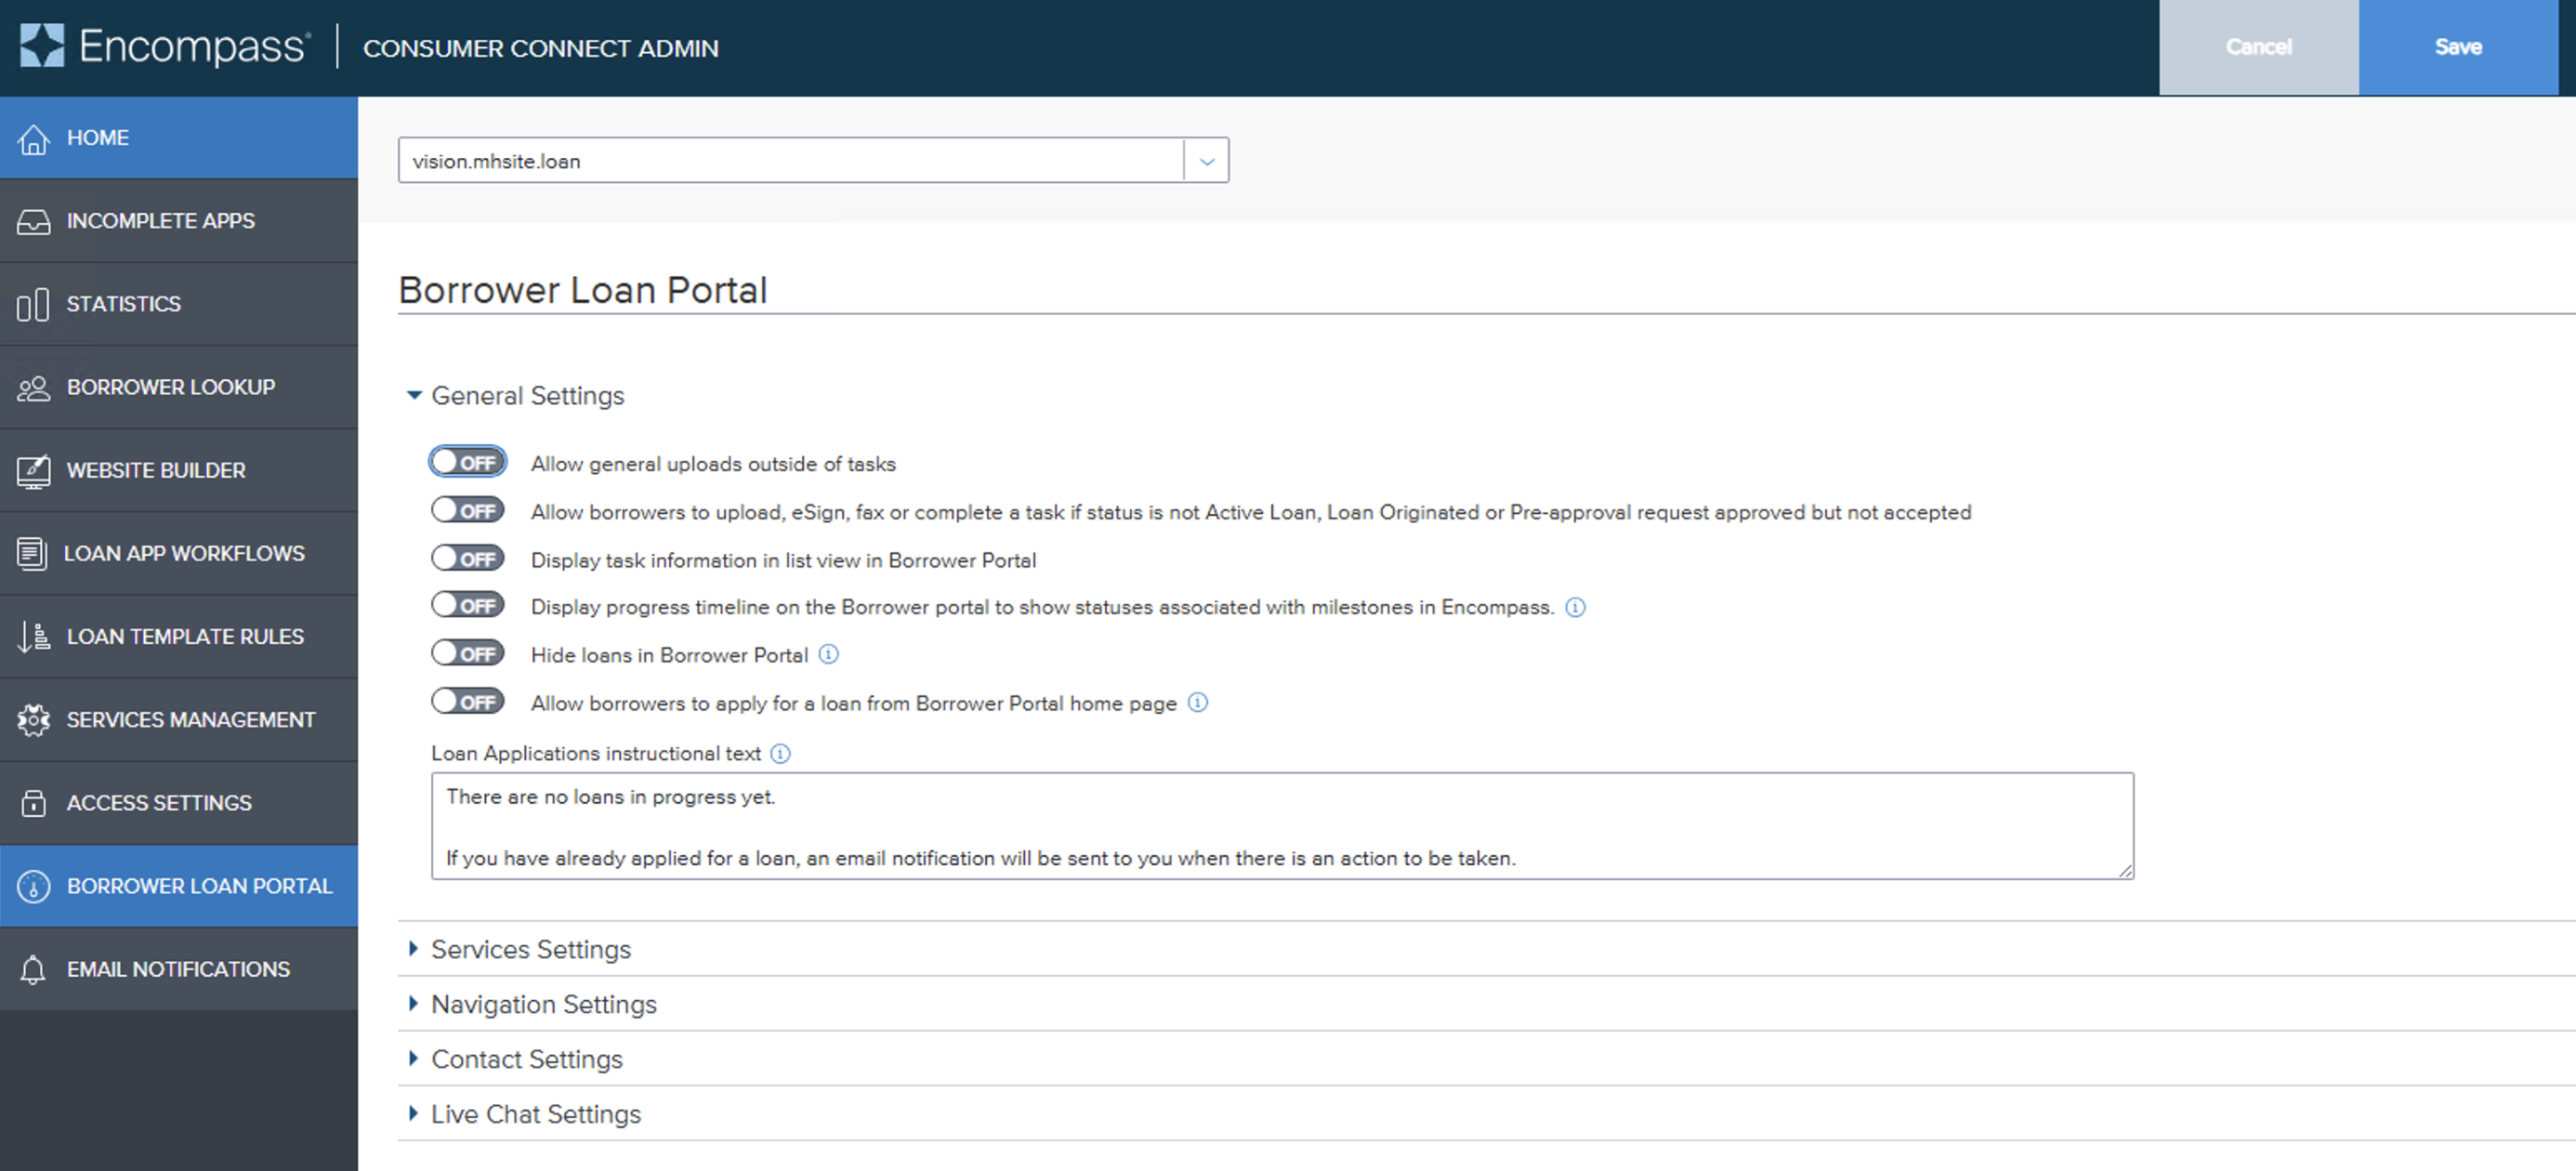Click the Statistics bar chart icon
This screenshot has height=1171, width=2576.
pyautogui.click(x=33, y=305)
